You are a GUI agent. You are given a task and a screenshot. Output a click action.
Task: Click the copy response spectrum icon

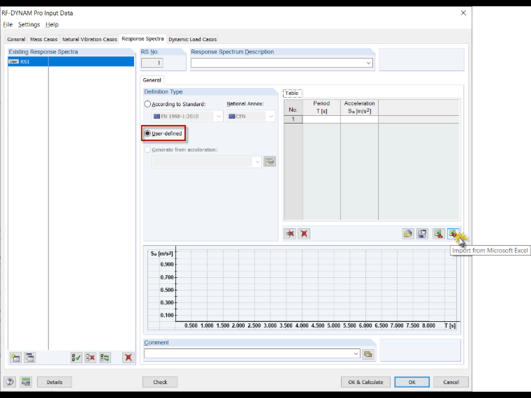click(x=30, y=358)
